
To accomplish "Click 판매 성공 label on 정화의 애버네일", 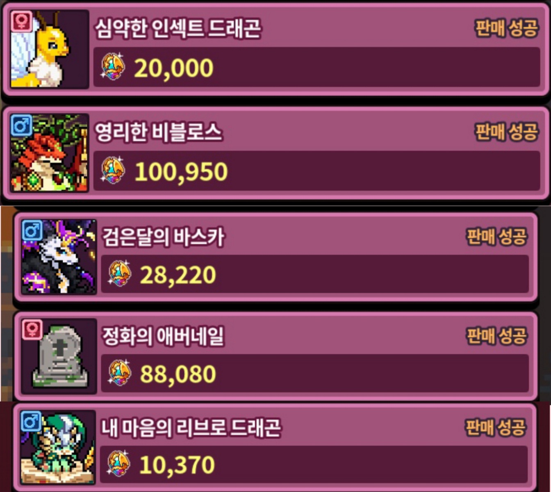I will tap(496, 336).
